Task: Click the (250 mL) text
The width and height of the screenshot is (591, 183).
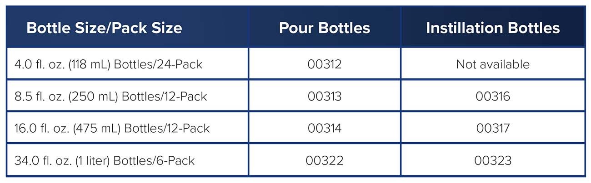Action: click(95, 96)
